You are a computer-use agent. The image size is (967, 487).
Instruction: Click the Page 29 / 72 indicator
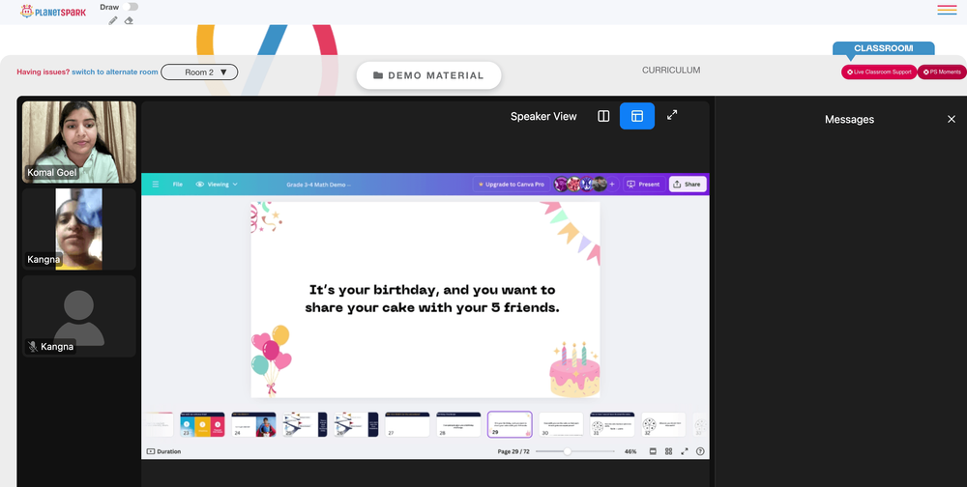(513, 451)
